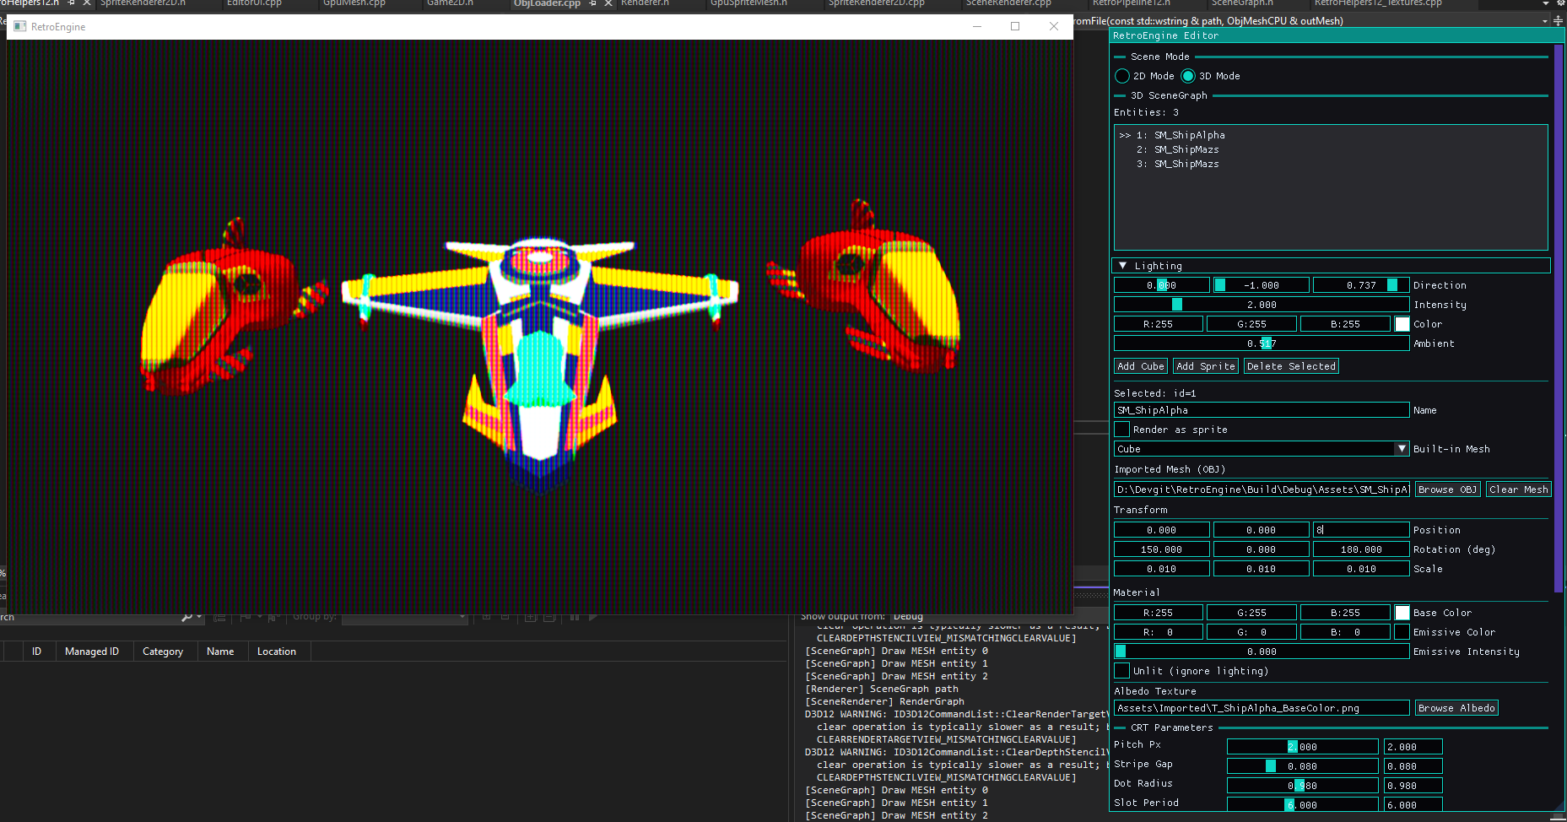Click the search magnifier icon
Image resolution: width=1567 pixels, height=822 pixels.
coord(187,617)
